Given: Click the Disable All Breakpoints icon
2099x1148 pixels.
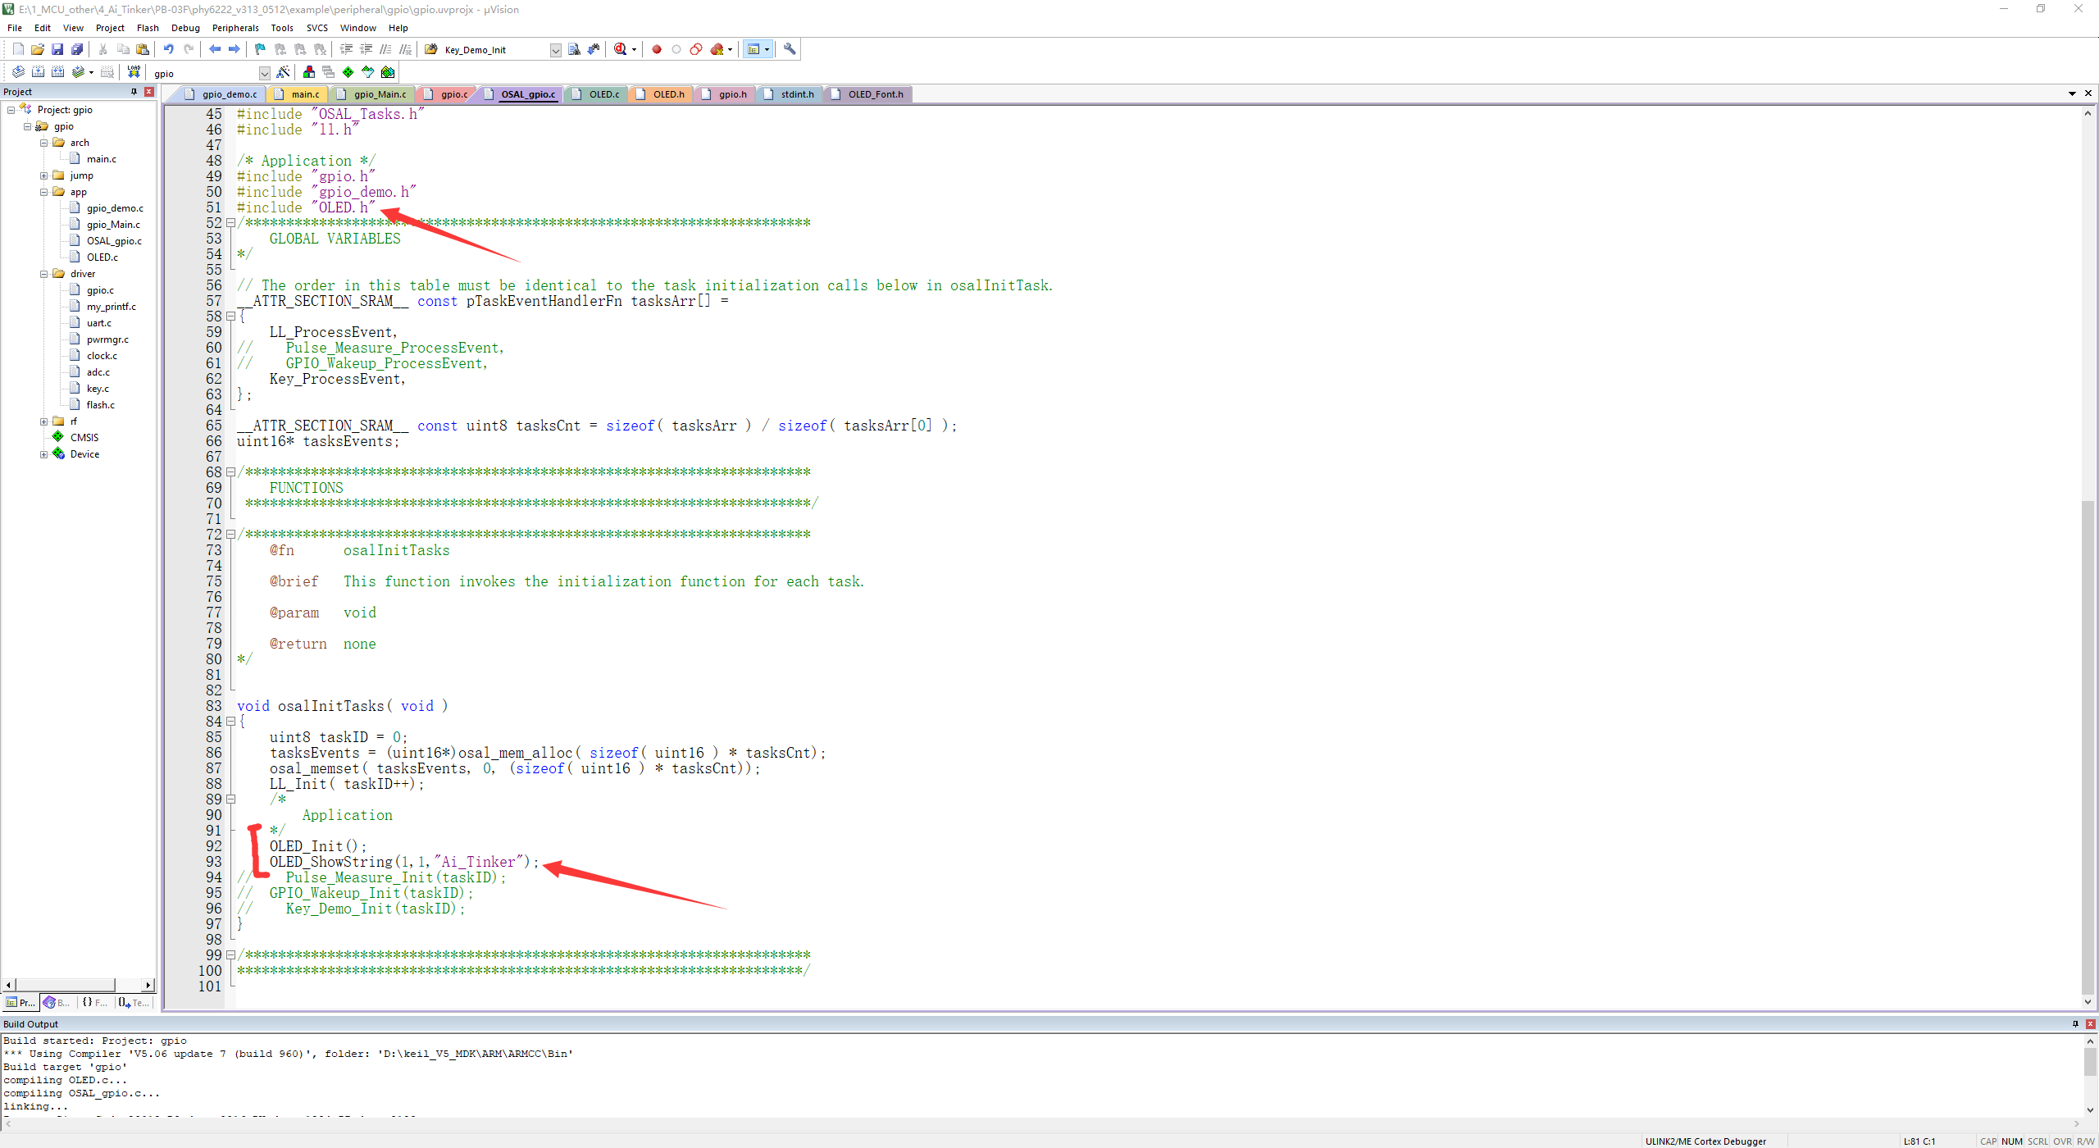Looking at the screenshot, I should tap(696, 49).
